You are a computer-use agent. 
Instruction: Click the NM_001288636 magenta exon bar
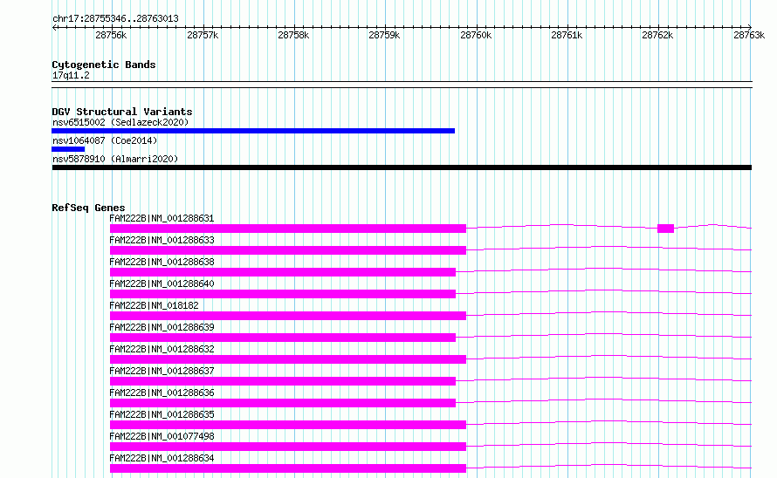click(x=283, y=403)
